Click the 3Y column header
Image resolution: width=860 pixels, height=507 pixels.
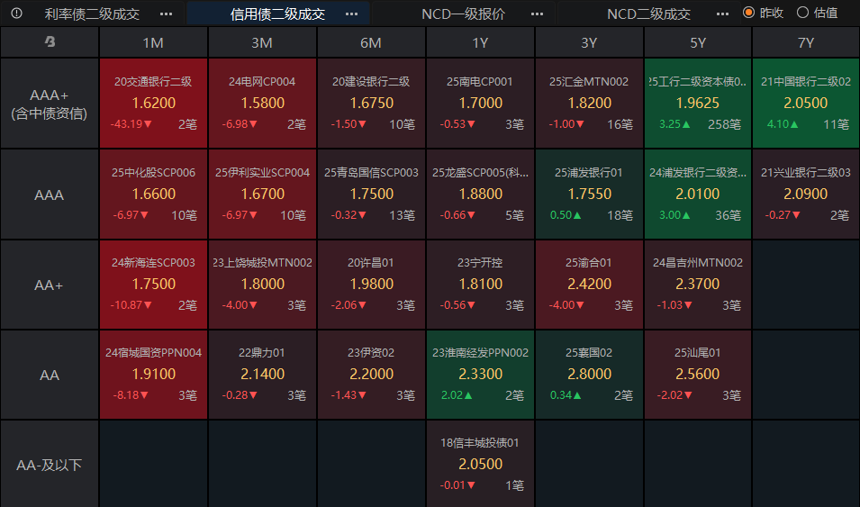pyautogui.click(x=589, y=42)
